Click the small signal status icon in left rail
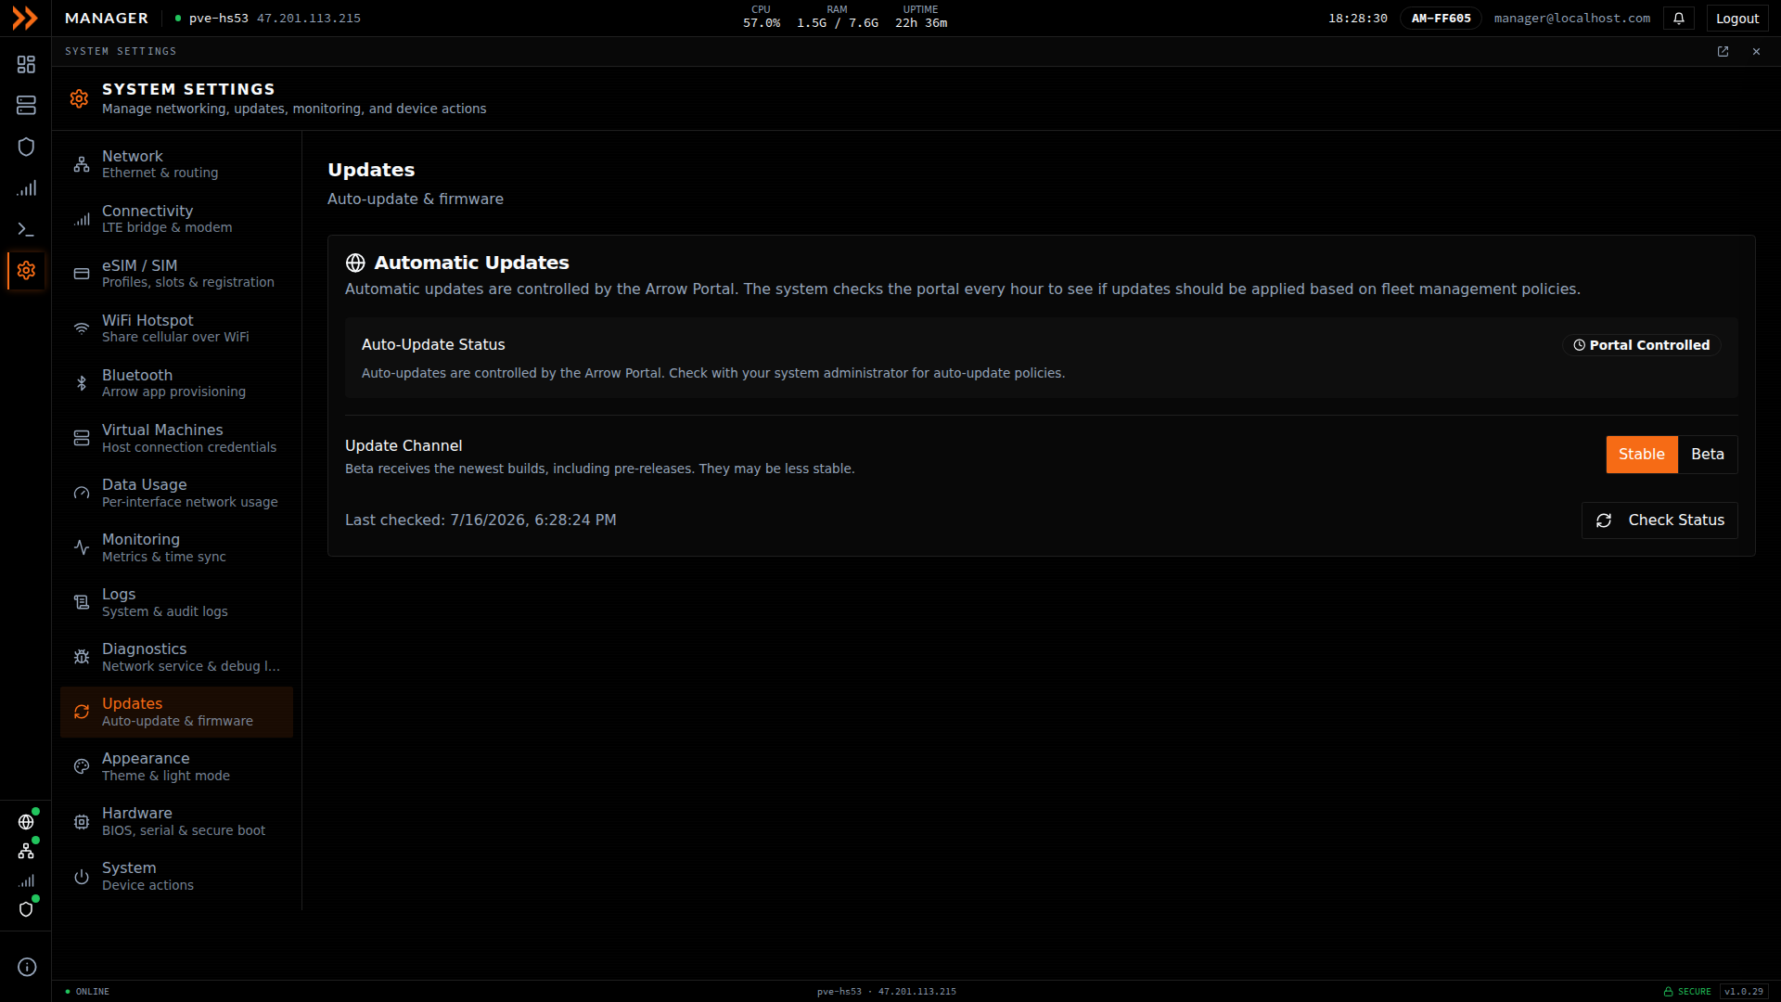Image resolution: width=1781 pixels, height=1002 pixels. coord(26,880)
